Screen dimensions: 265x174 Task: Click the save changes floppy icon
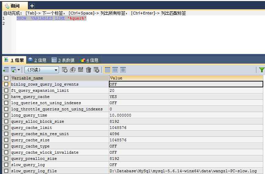81,69
